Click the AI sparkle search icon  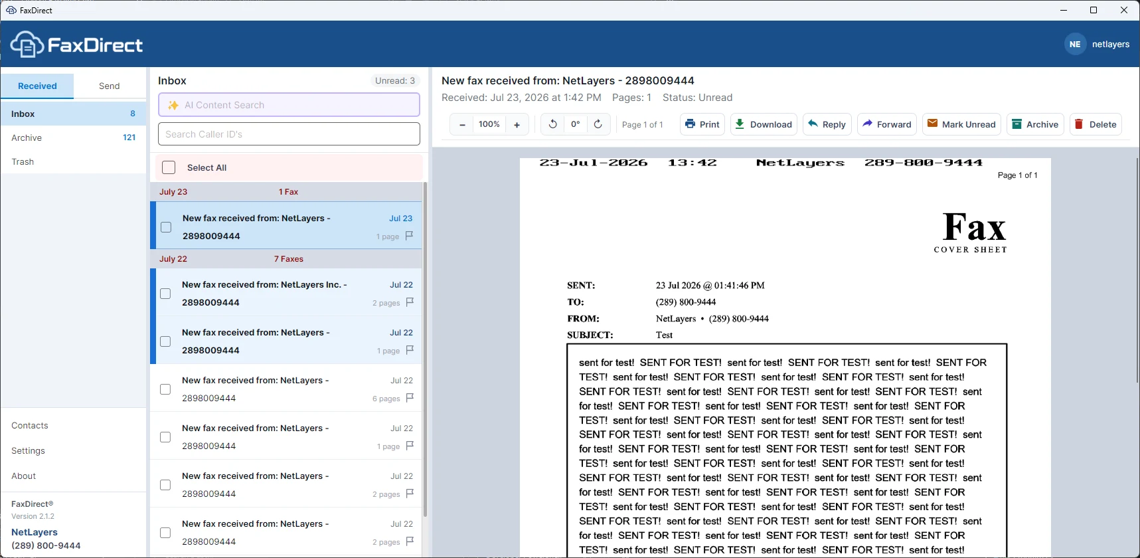[173, 105]
